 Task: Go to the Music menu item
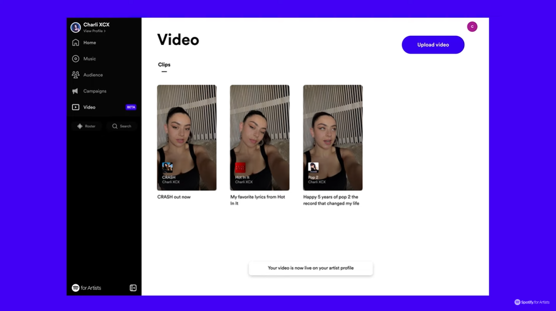coord(89,59)
